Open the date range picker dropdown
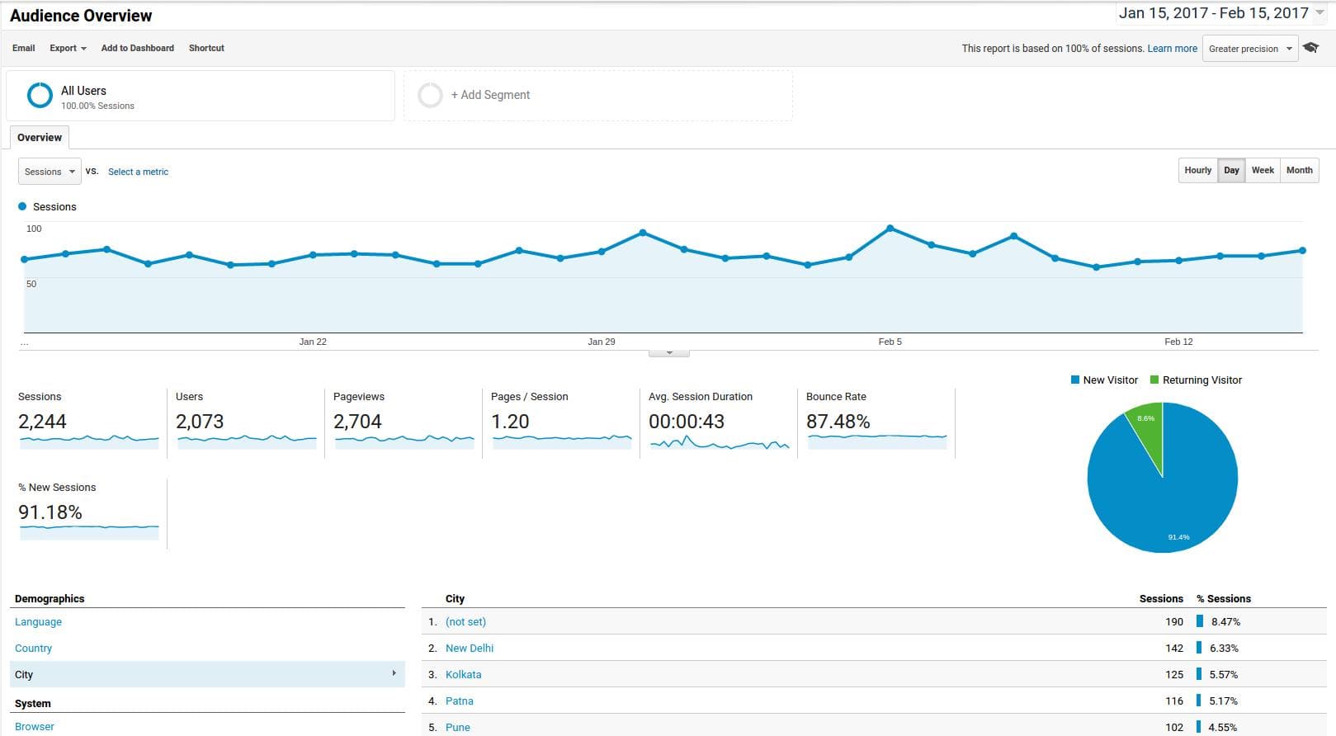The image size is (1336, 736). coord(1319,13)
